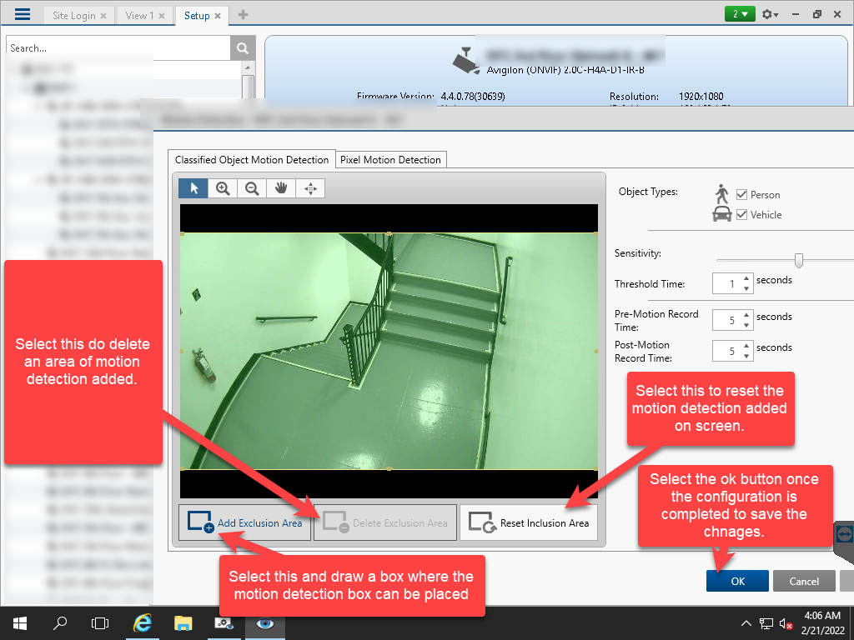Open Internet Explorer from the taskbar
The width and height of the screenshot is (854, 640).
pyautogui.click(x=143, y=622)
